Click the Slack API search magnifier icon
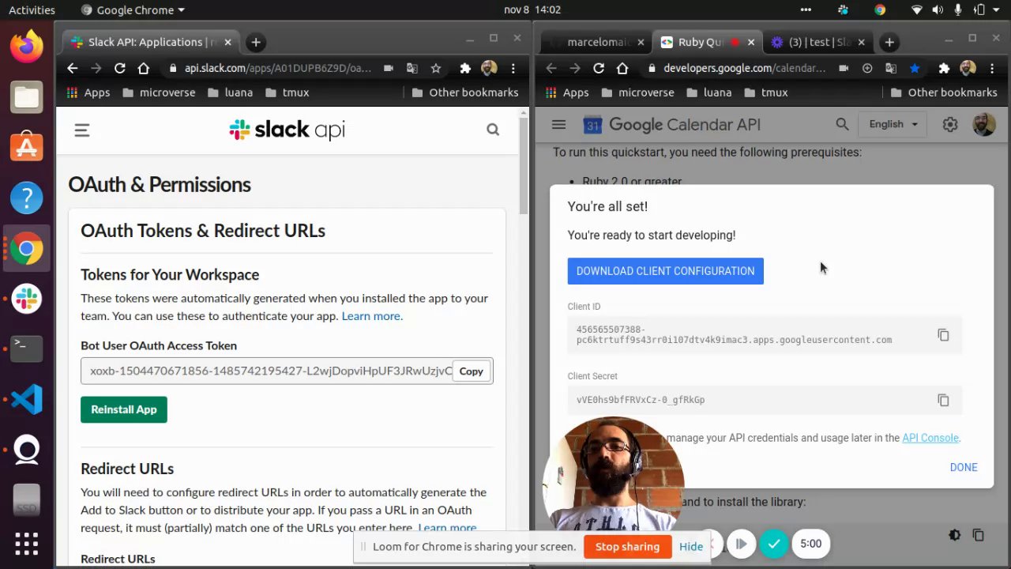The height and width of the screenshot is (569, 1011). coord(493,130)
